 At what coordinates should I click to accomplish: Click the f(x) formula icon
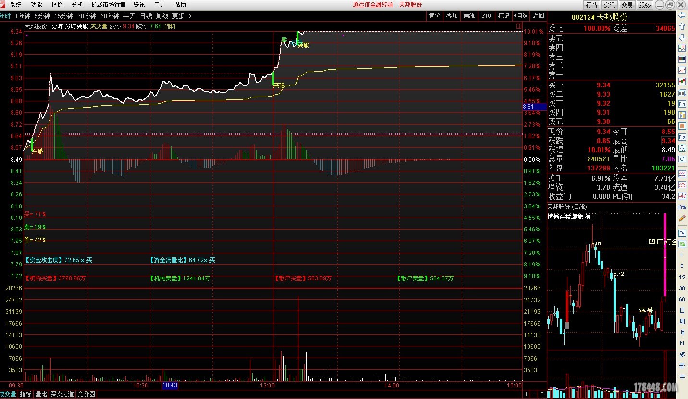tap(682, 148)
